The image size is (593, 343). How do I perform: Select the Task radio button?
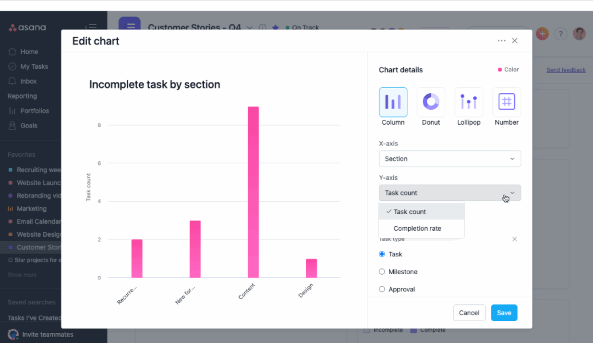click(x=381, y=254)
